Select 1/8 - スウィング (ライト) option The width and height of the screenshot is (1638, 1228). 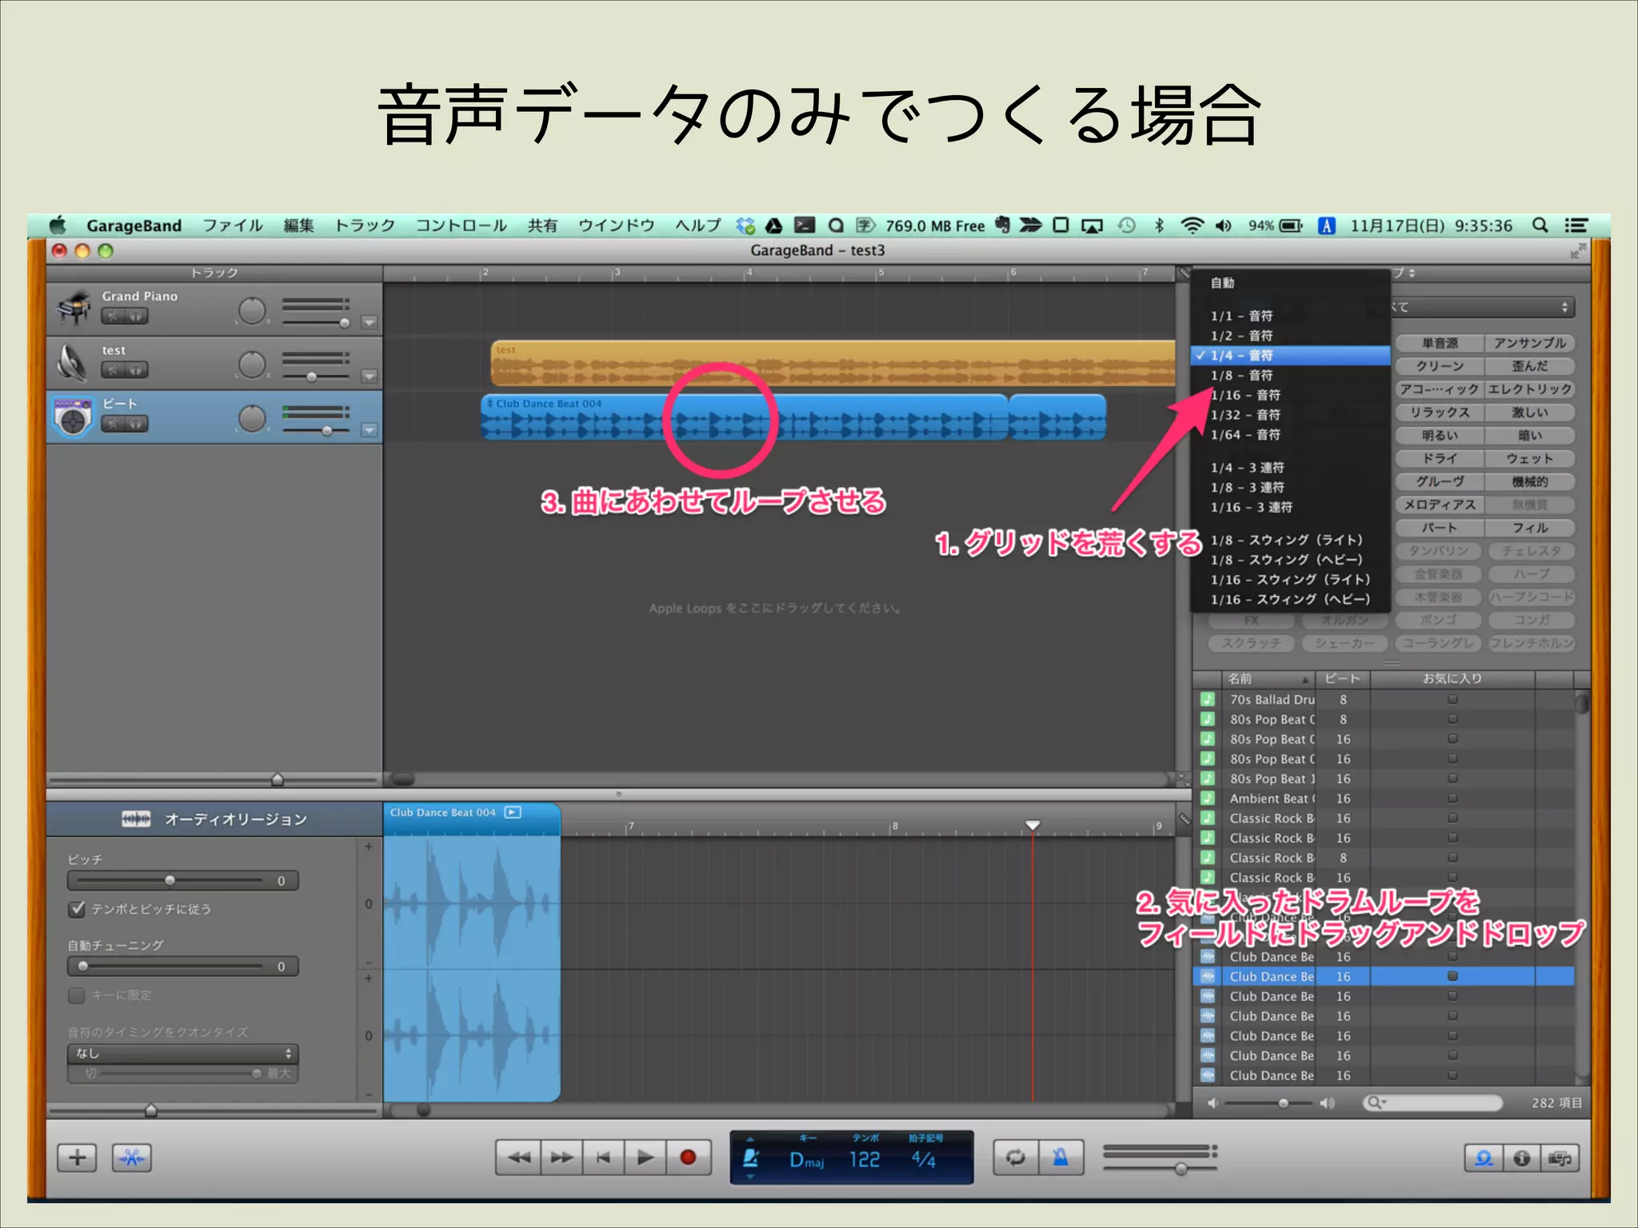point(1290,540)
